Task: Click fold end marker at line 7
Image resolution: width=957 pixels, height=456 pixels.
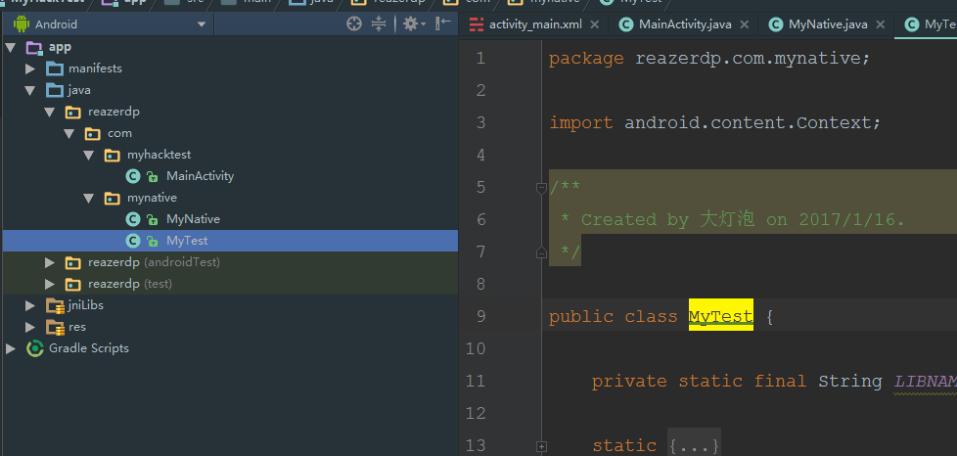Action: (x=541, y=252)
